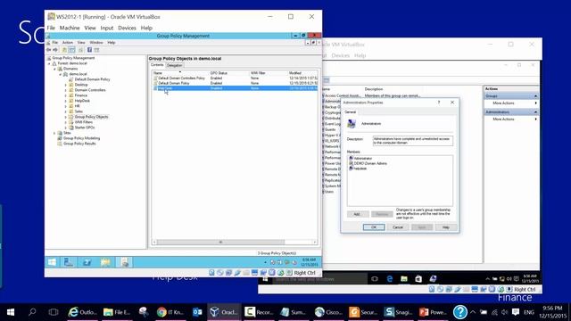Select the highlighted Help Desk GPO row
Viewport: 571px width, 321px height.
(236, 88)
